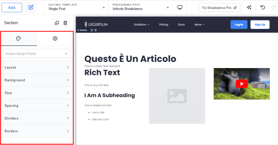Delete the Section using panel trash icon
Image resolution: width=278 pixels, height=145 pixels.
coord(65,23)
